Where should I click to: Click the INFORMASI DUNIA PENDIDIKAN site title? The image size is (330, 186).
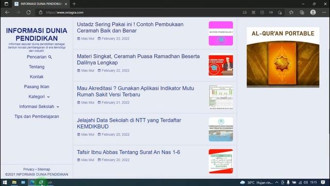click(37, 35)
